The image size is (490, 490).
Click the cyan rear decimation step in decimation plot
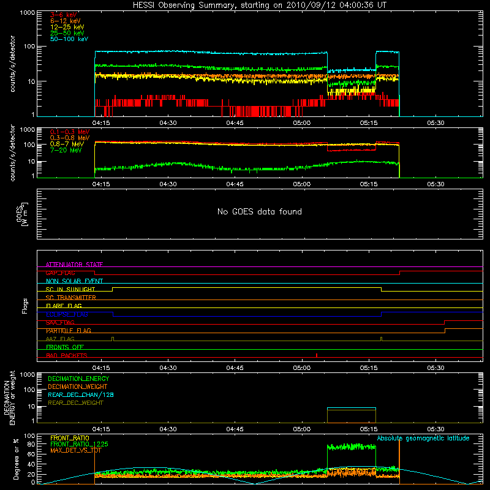(x=352, y=408)
